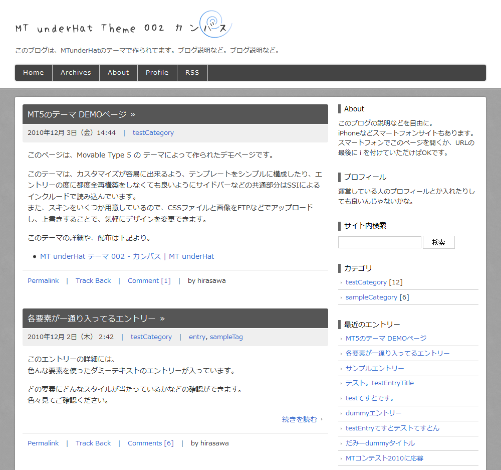The height and width of the screenshot is (470, 501).
Task: Click the カテゴリ sidebar heading
Action: 358,268
